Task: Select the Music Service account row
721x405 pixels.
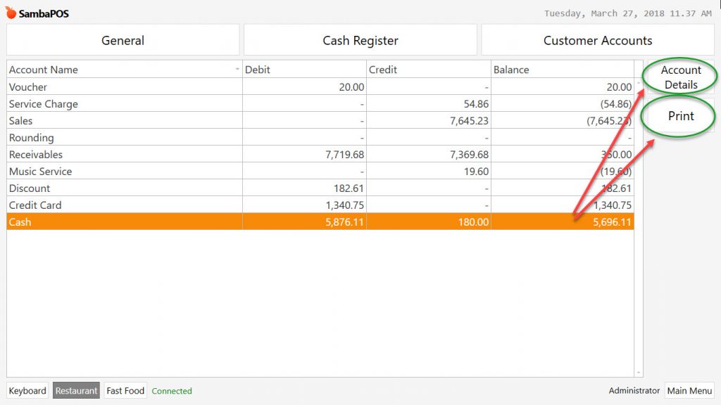Action: (x=320, y=172)
